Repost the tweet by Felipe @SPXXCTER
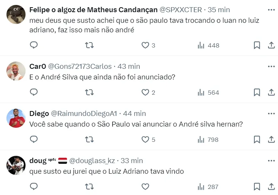Screen dimensions: 278x195 (89, 45)
